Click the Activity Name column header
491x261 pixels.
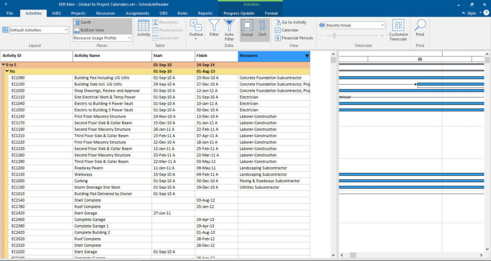(x=112, y=55)
